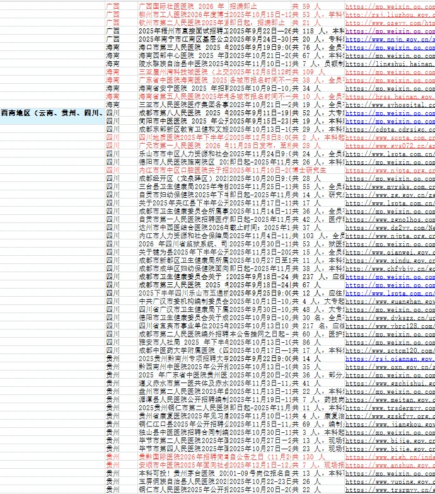
Task: Select the 共 118 人 headcount cell
Action: click(318, 31)
